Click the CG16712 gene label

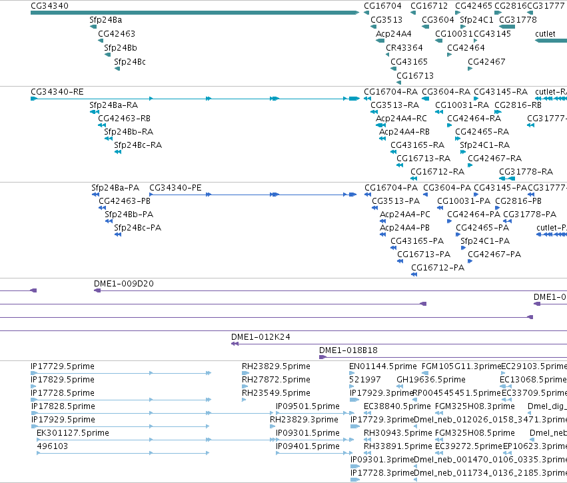[429, 6]
